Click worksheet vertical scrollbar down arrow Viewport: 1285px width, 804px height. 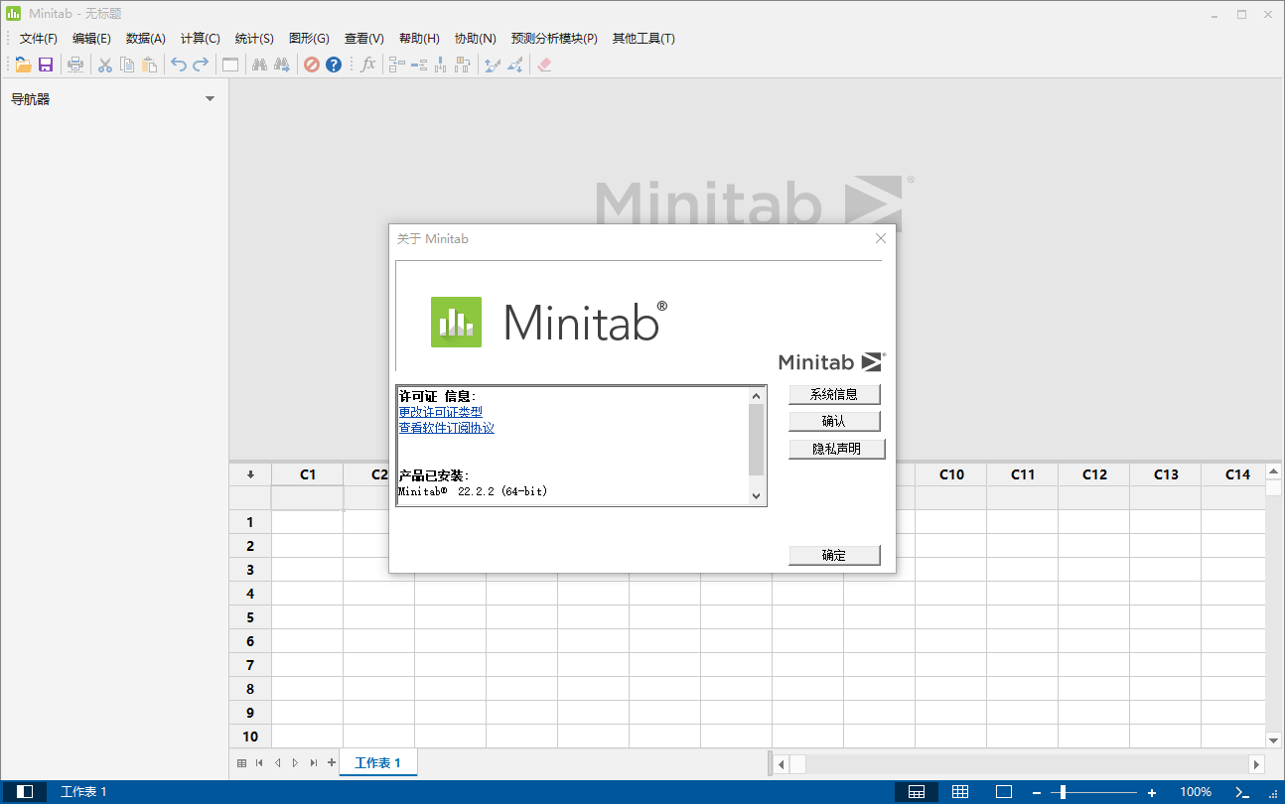coord(1274,739)
